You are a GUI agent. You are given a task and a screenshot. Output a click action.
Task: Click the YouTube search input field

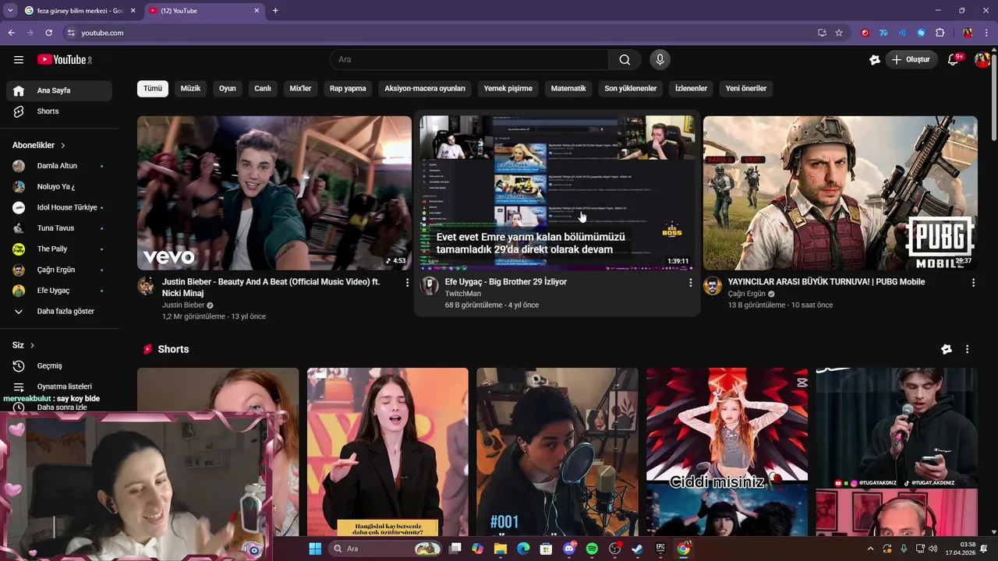[x=469, y=59]
